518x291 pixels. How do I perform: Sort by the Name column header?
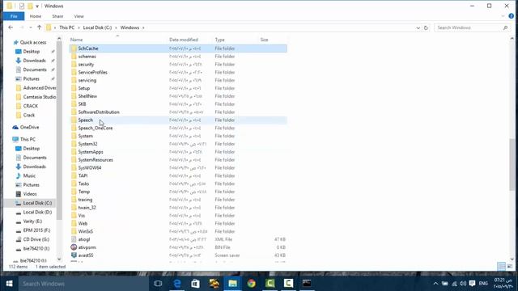pyautogui.click(x=76, y=40)
